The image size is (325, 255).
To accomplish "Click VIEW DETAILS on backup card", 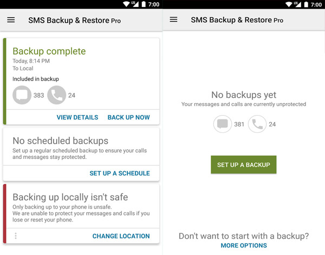I will [77, 117].
